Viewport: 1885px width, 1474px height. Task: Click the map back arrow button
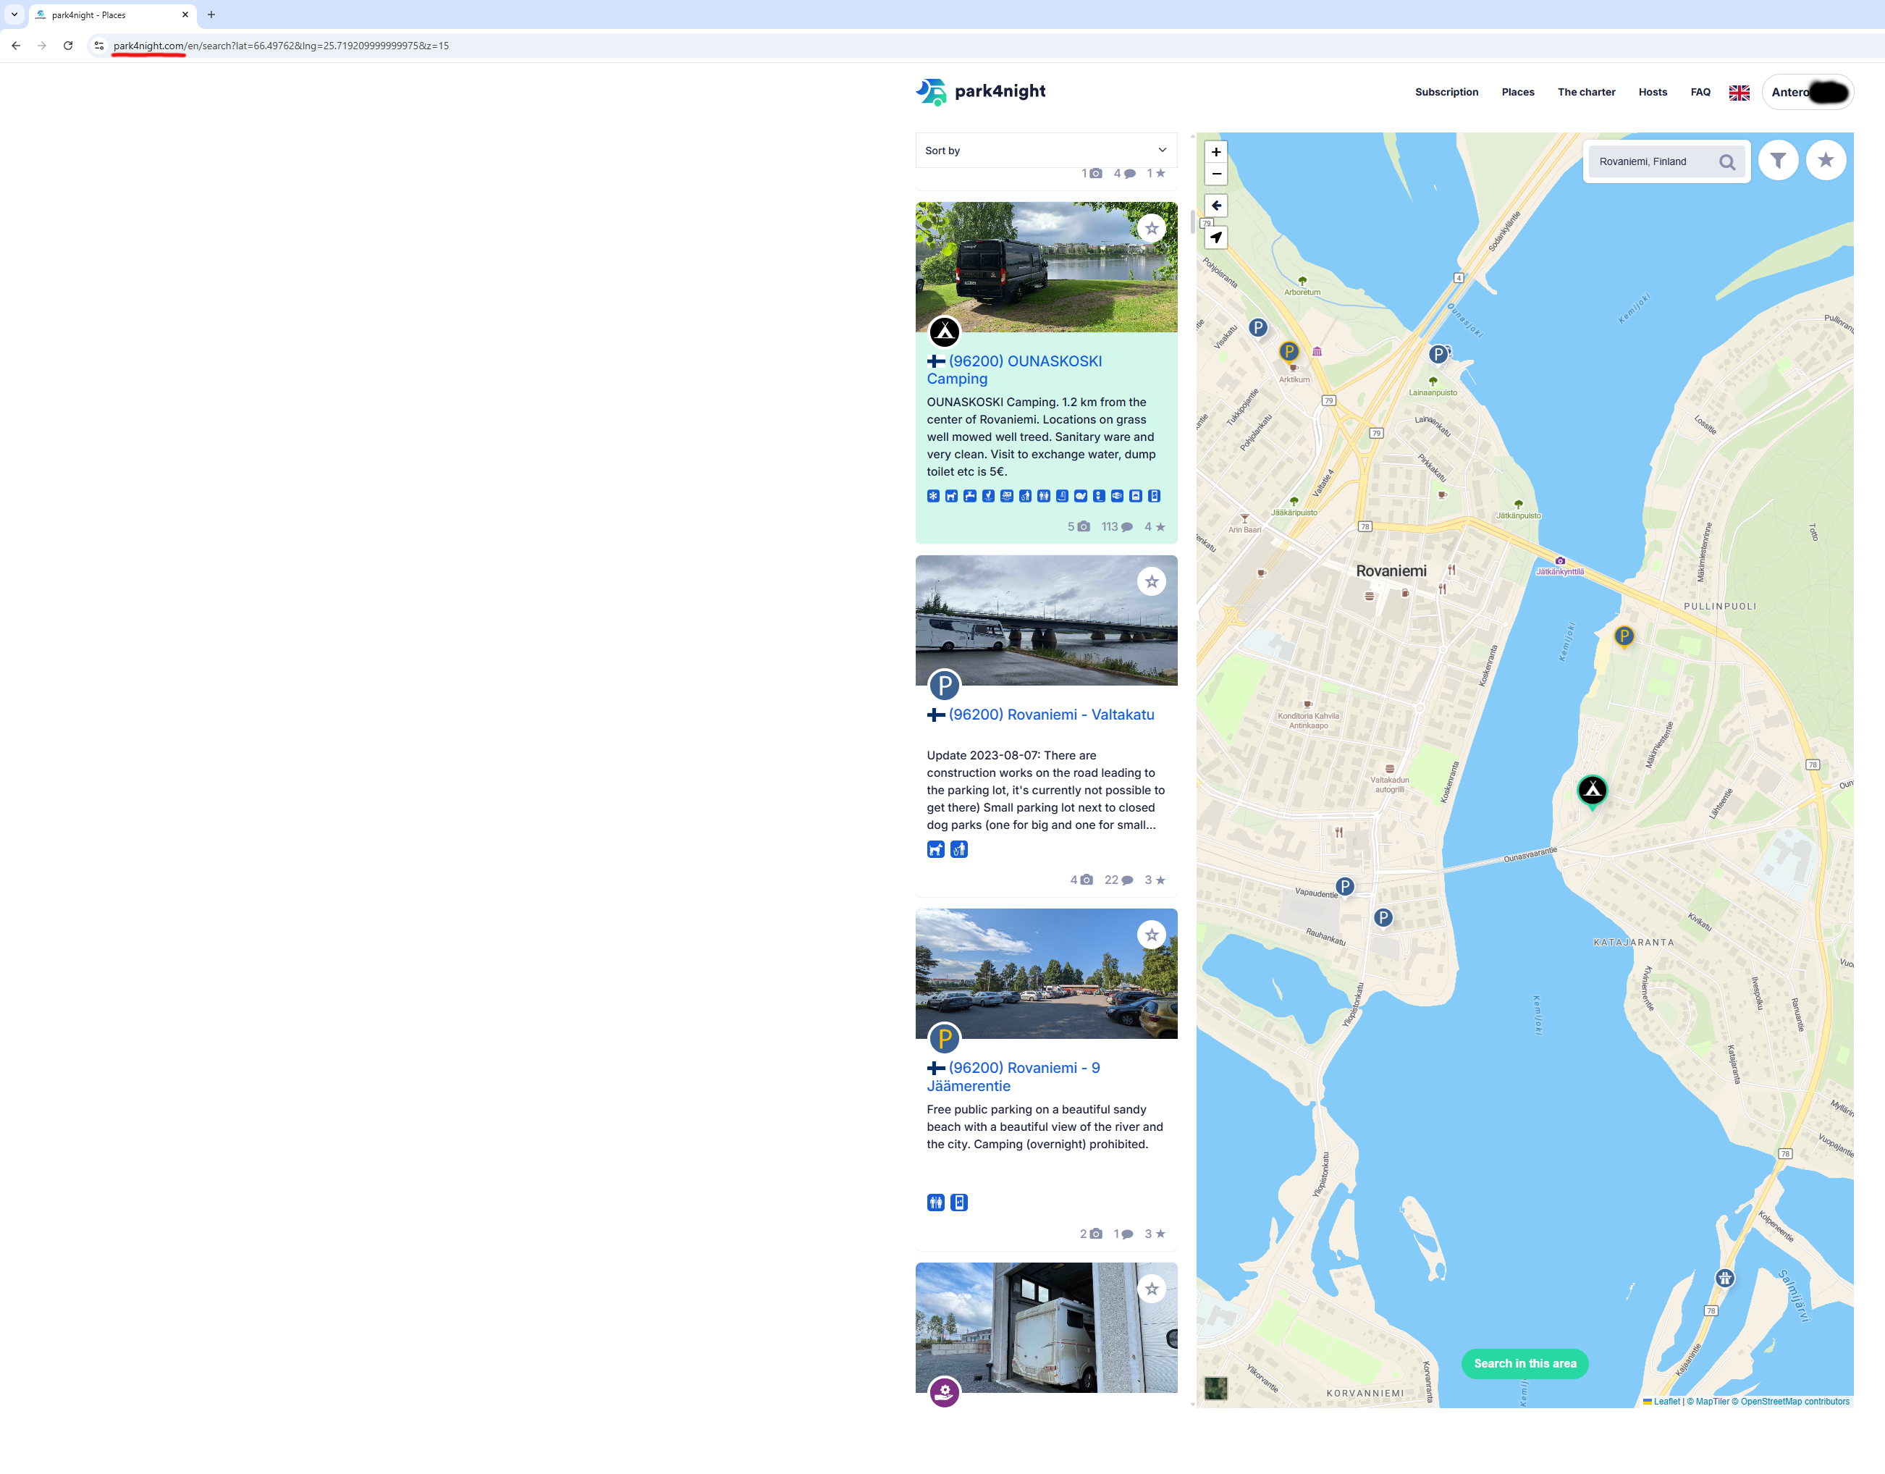pyautogui.click(x=1215, y=206)
